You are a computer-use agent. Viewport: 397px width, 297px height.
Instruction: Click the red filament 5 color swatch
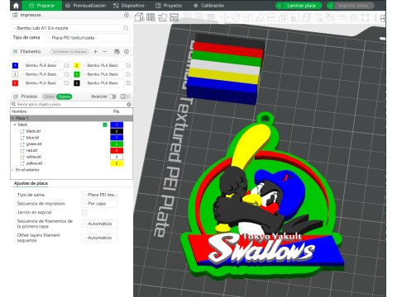pos(15,82)
